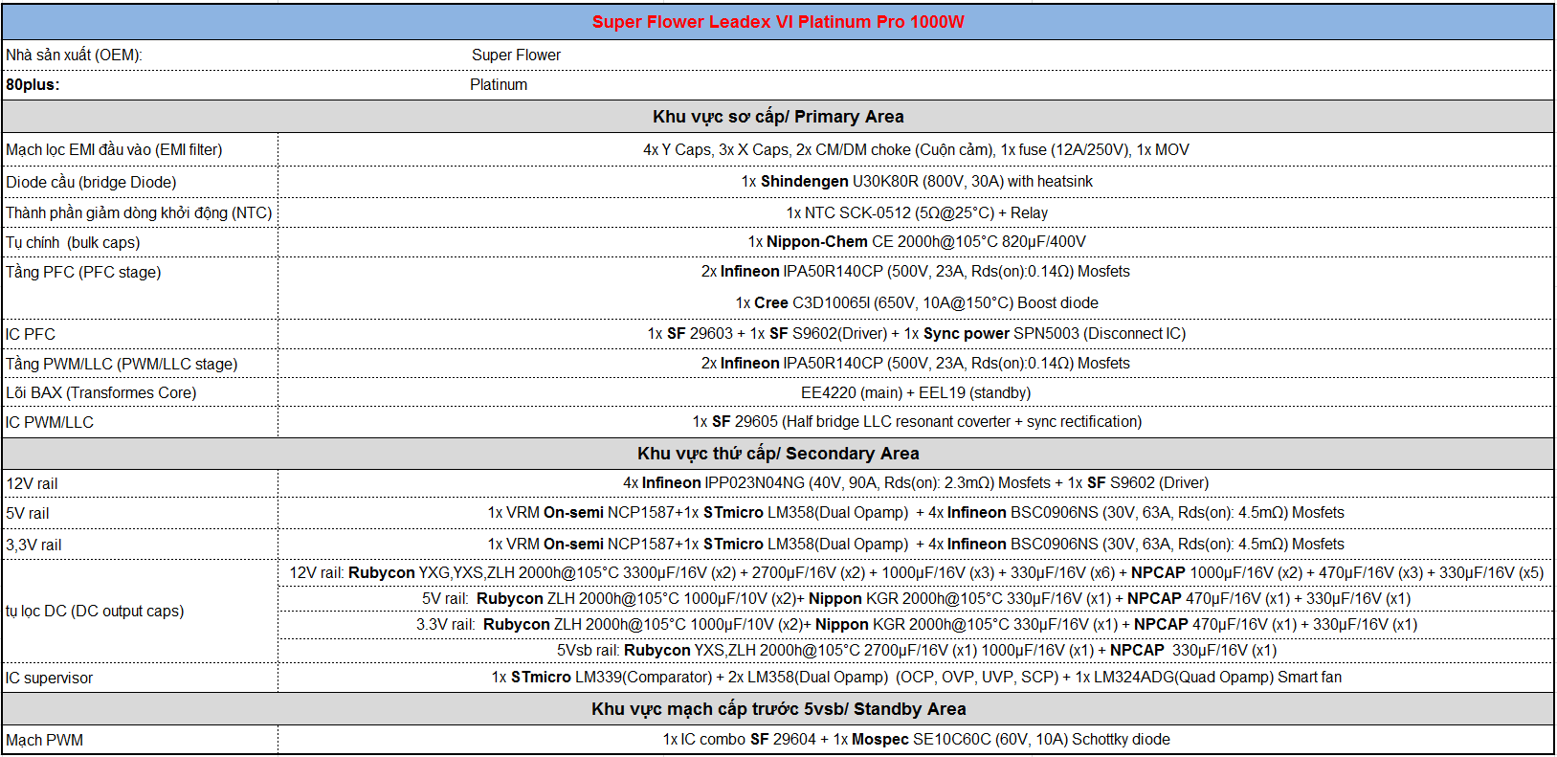Click the "Mạch lọc EMI đầu vào (EMI filter)" label

(114, 150)
